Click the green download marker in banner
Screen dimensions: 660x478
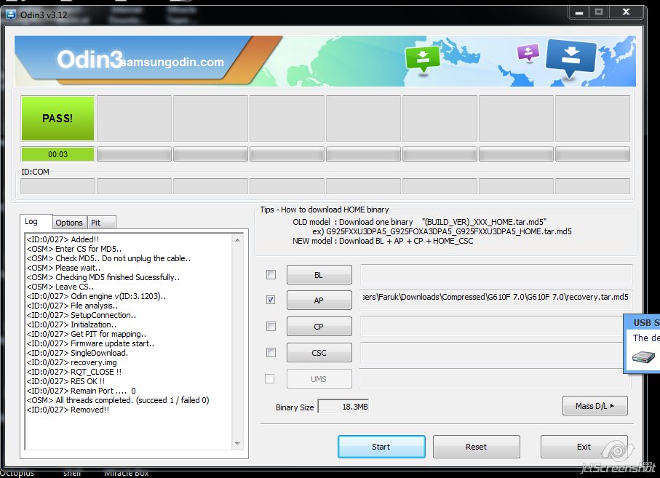click(x=423, y=60)
